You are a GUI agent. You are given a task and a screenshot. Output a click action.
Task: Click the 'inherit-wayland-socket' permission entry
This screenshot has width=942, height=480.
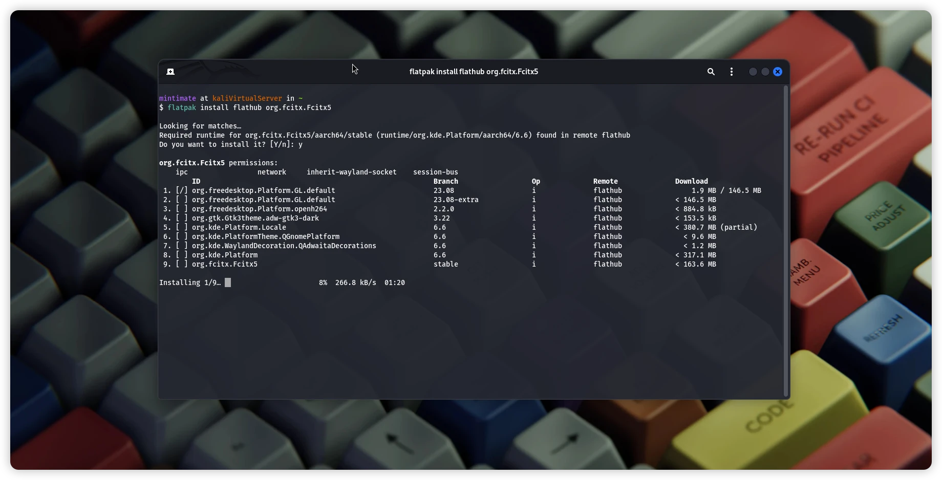click(x=352, y=172)
